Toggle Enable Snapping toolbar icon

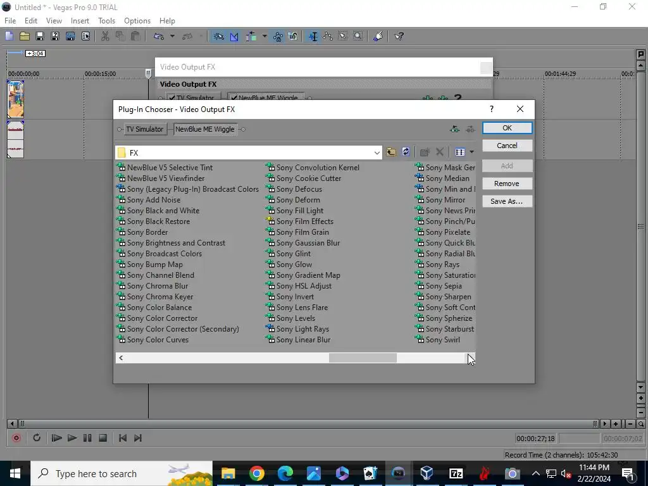tap(218, 36)
